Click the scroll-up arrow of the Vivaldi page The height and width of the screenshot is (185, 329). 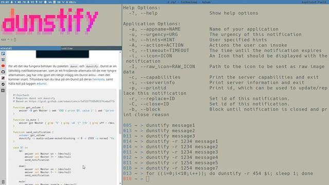(120, 52)
